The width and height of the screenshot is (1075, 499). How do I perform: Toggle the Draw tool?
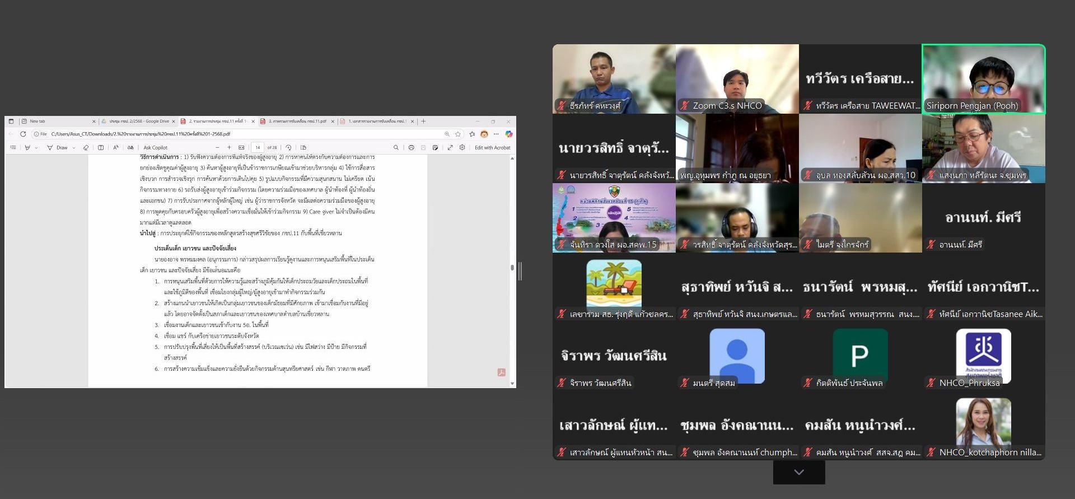tap(57, 148)
